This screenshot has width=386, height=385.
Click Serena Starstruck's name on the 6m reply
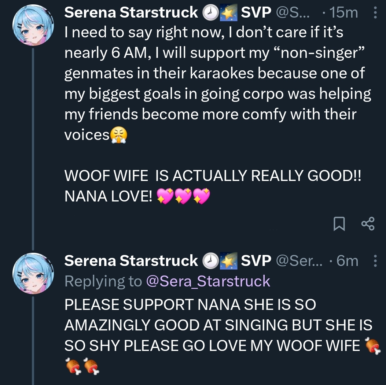pyautogui.click(x=131, y=261)
